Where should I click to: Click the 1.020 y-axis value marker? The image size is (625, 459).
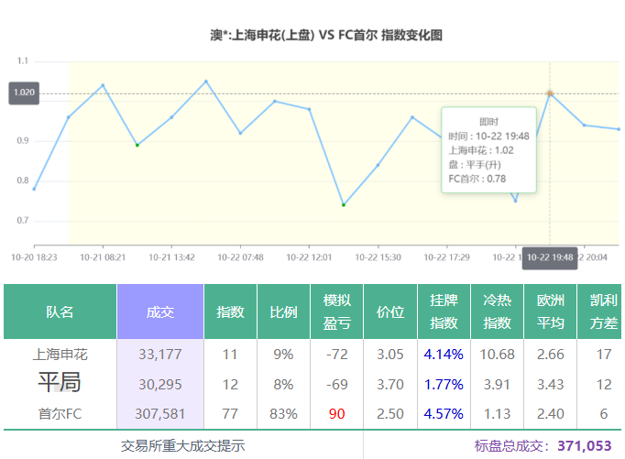tap(25, 93)
